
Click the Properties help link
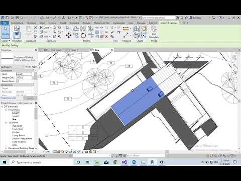point(8,98)
